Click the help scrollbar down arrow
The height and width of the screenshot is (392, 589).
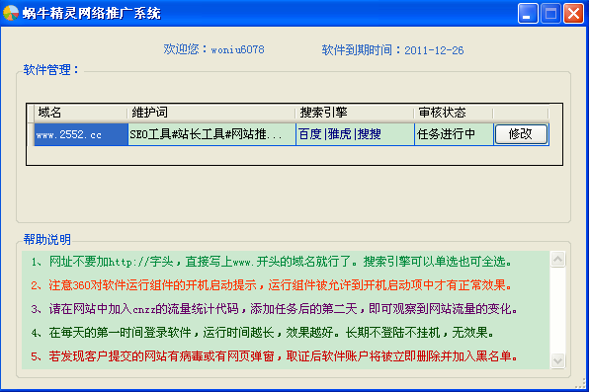557,360
